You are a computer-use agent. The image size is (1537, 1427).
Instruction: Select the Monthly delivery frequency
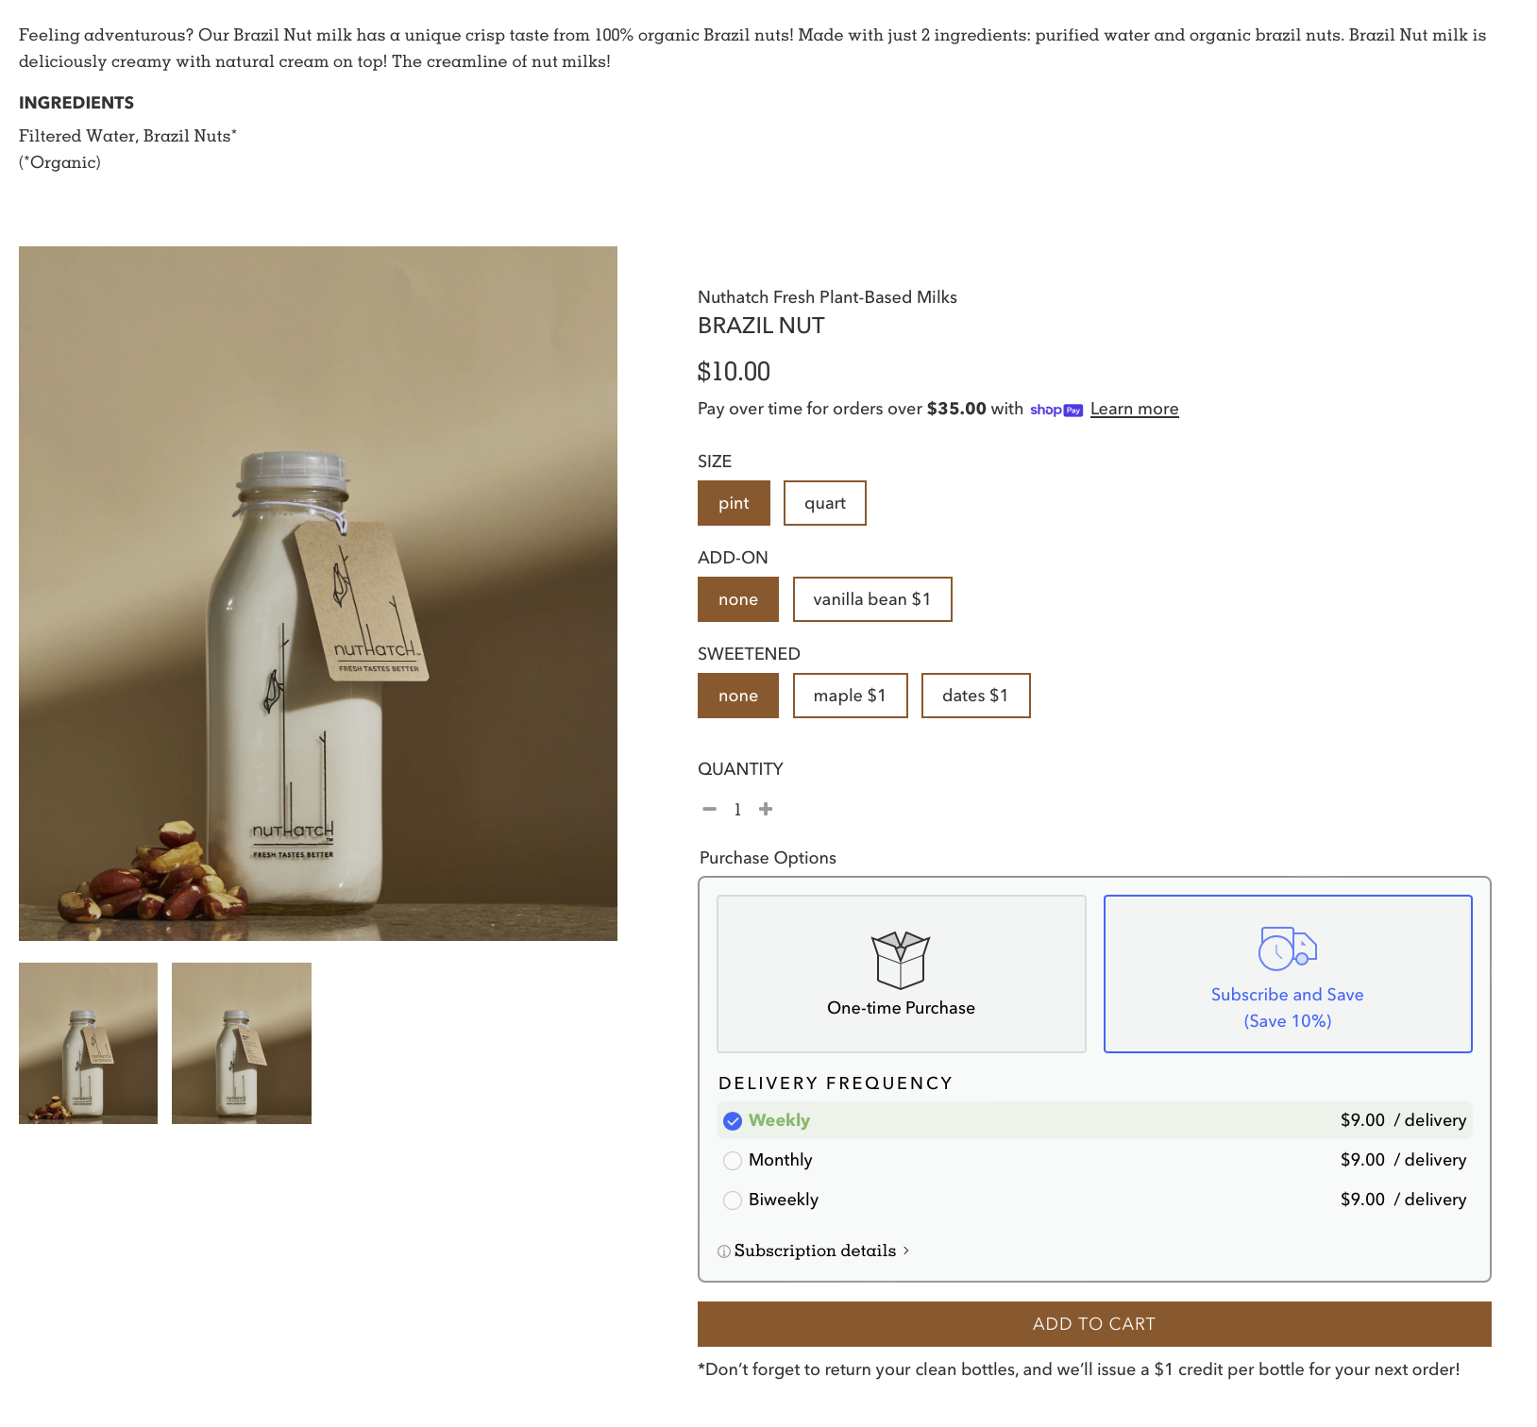(x=1094, y=1160)
